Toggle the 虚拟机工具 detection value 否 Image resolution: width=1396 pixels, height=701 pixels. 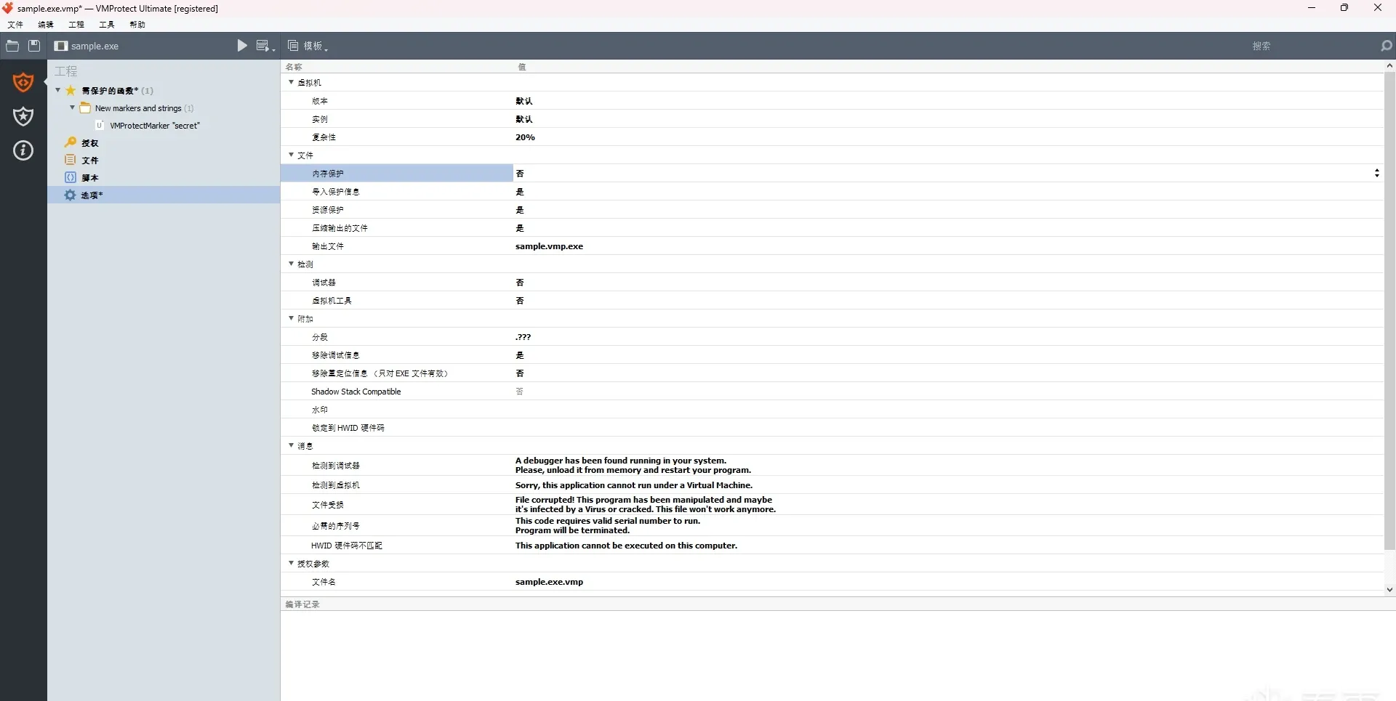coord(520,301)
